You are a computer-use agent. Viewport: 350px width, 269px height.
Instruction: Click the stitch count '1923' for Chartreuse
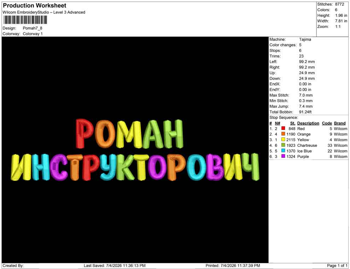(x=291, y=145)
